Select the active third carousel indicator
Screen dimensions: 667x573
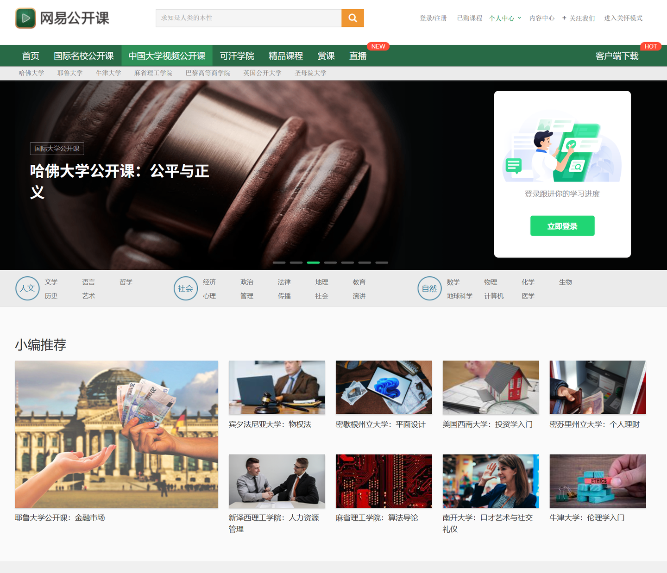click(314, 262)
